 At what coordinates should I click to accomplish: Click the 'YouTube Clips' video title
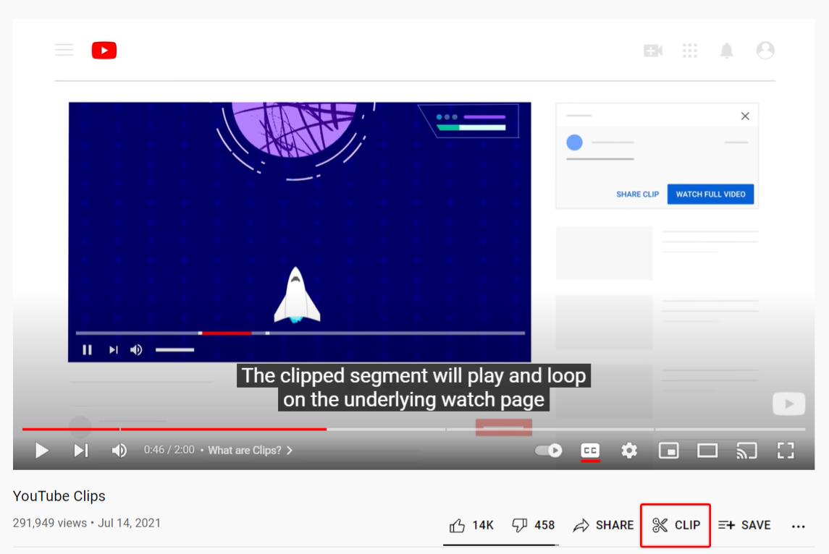tap(59, 496)
